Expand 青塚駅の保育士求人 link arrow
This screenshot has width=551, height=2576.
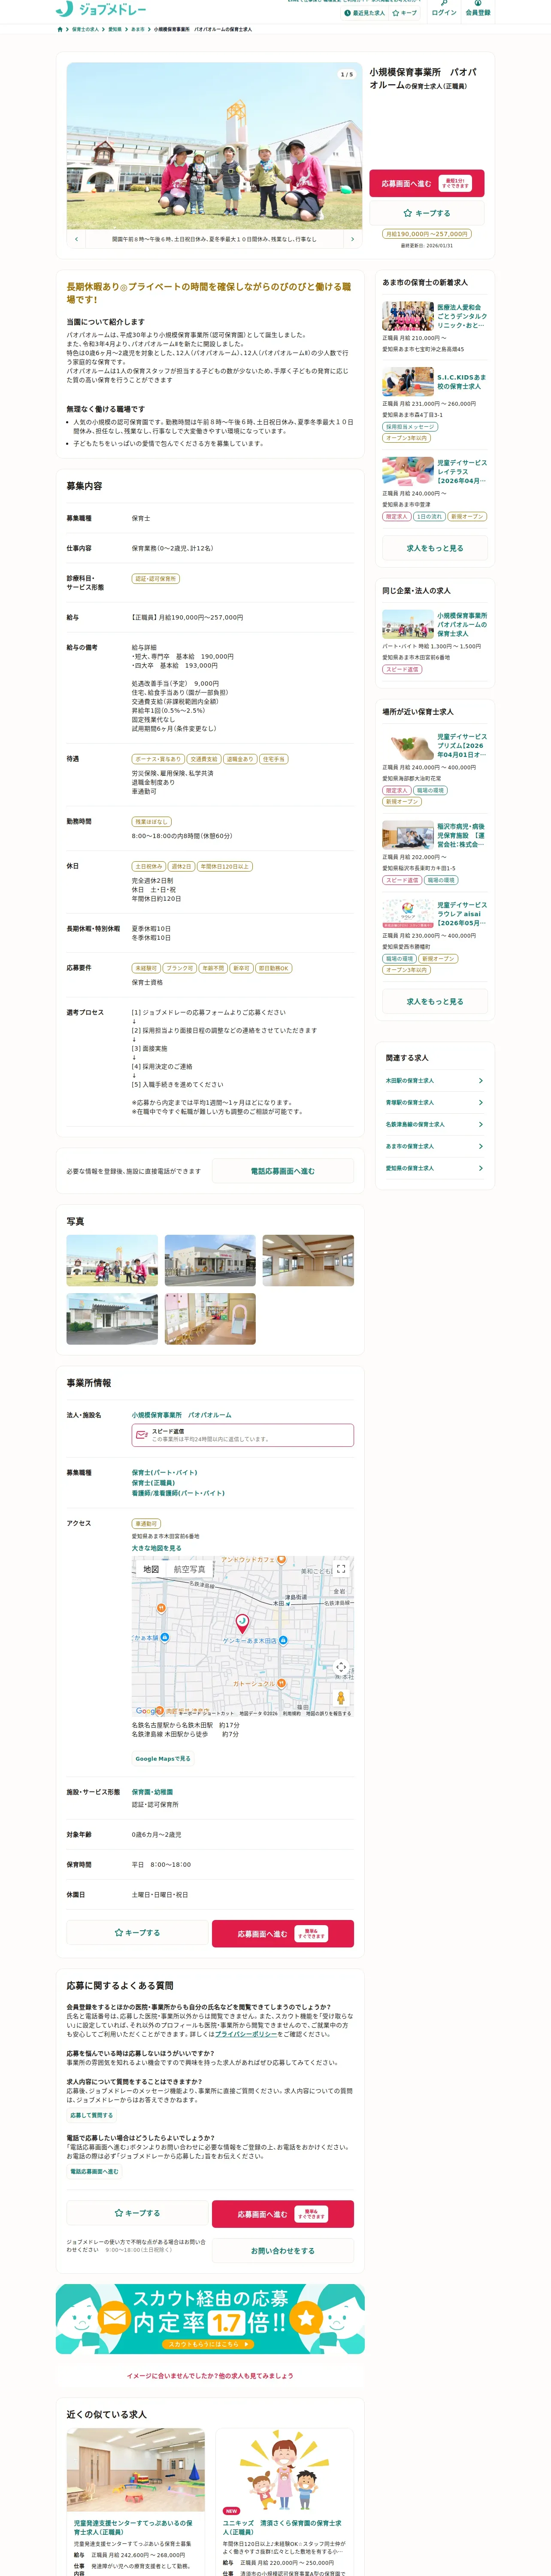[x=480, y=1103]
